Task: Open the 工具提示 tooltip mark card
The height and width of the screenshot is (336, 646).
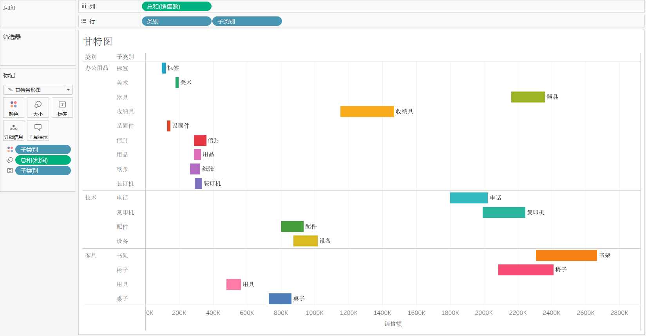Action: tap(38, 131)
